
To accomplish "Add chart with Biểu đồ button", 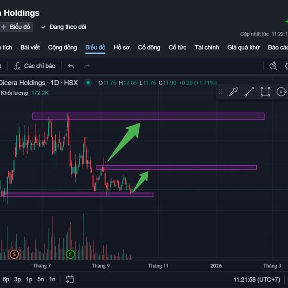I will click(x=16, y=27).
